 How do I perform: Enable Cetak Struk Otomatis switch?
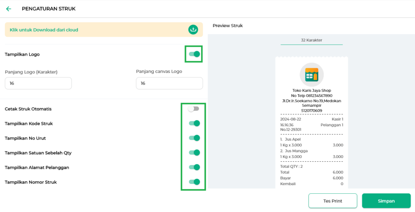point(194,109)
